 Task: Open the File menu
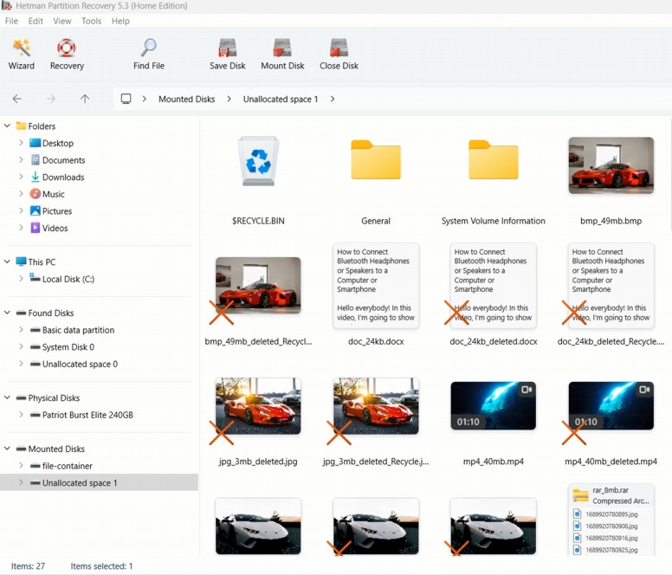pos(11,21)
